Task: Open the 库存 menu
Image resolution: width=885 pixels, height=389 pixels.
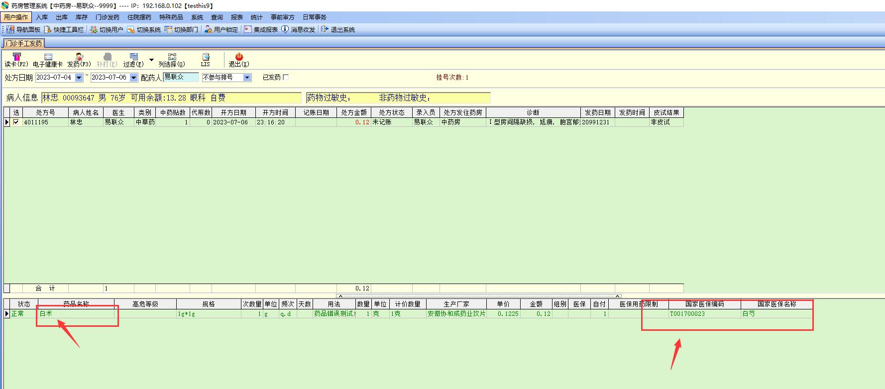Action: (x=82, y=17)
